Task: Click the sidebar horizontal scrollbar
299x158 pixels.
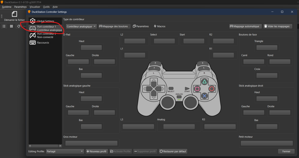Action: [45, 146]
